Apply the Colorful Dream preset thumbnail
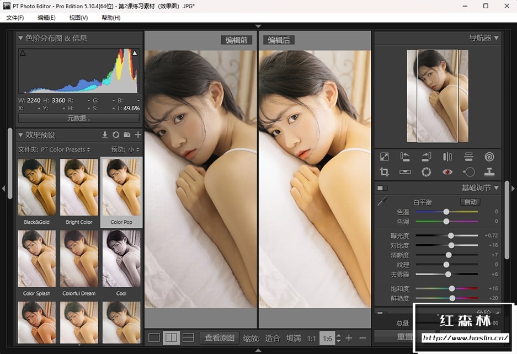517x354 pixels. [79, 259]
